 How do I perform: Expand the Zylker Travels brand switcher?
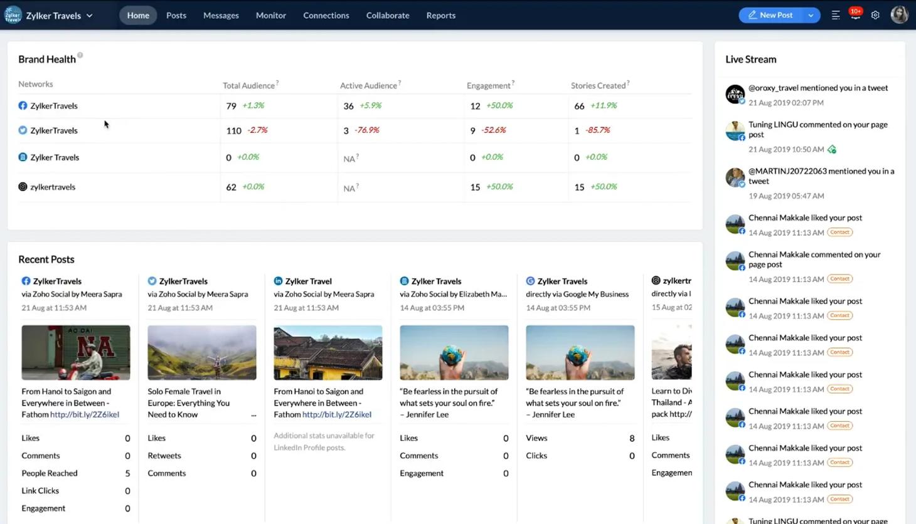(x=89, y=16)
